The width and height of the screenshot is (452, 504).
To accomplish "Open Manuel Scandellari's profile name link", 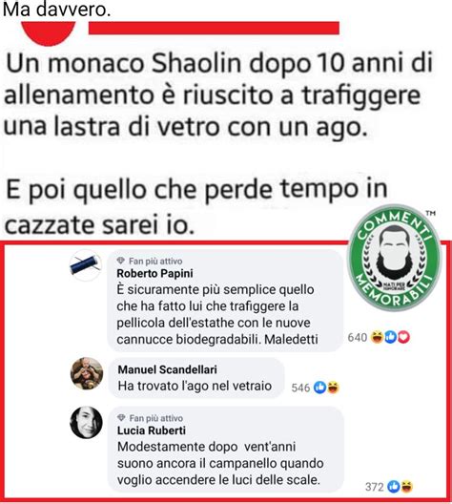I will coord(167,369).
